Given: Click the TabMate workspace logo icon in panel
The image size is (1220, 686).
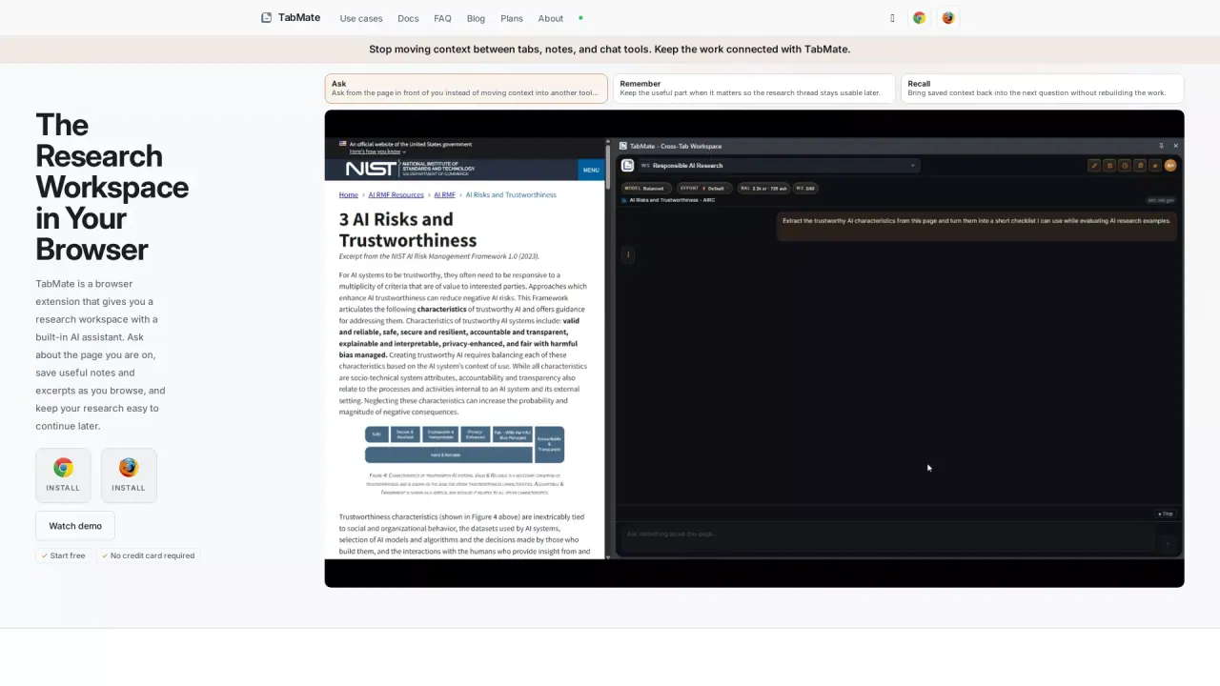Looking at the screenshot, I should click(627, 166).
